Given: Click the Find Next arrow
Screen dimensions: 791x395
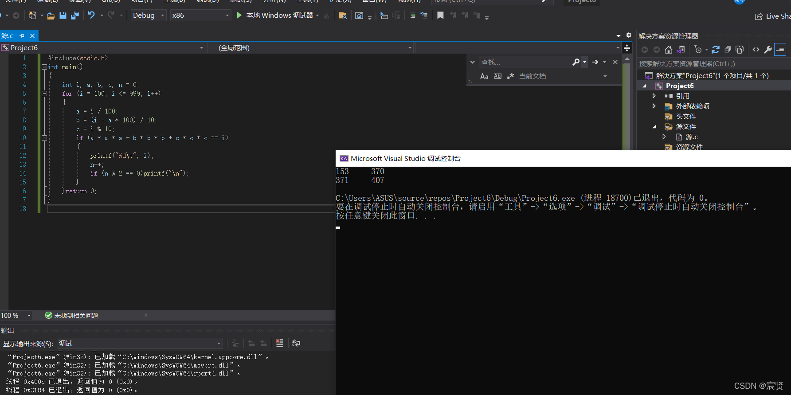Looking at the screenshot, I should (x=595, y=62).
